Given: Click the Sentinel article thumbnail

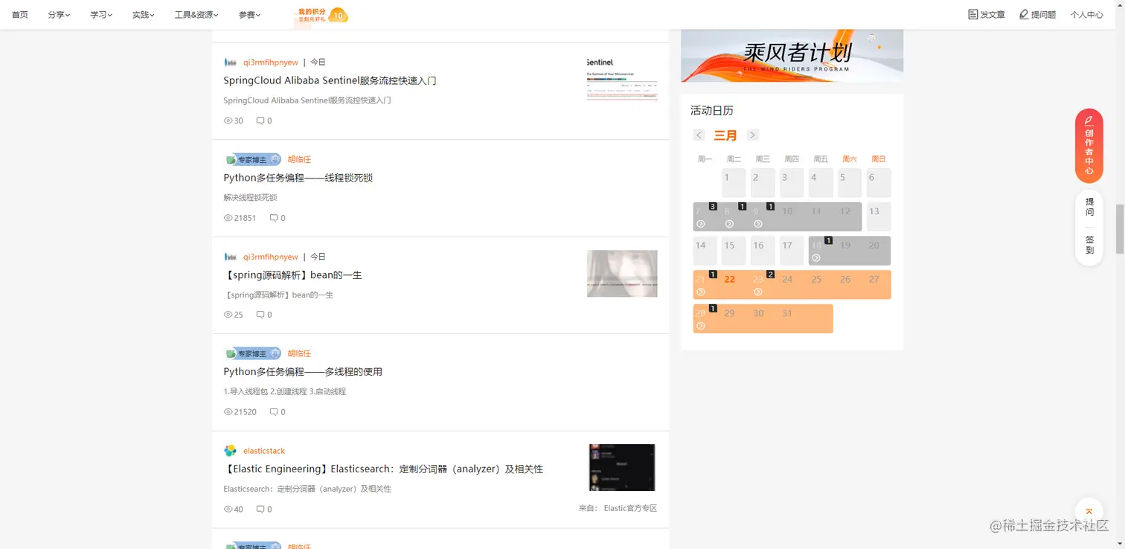Looking at the screenshot, I should [x=622, y=78].
